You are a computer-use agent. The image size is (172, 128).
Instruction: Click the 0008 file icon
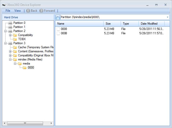tap(58, 29)
